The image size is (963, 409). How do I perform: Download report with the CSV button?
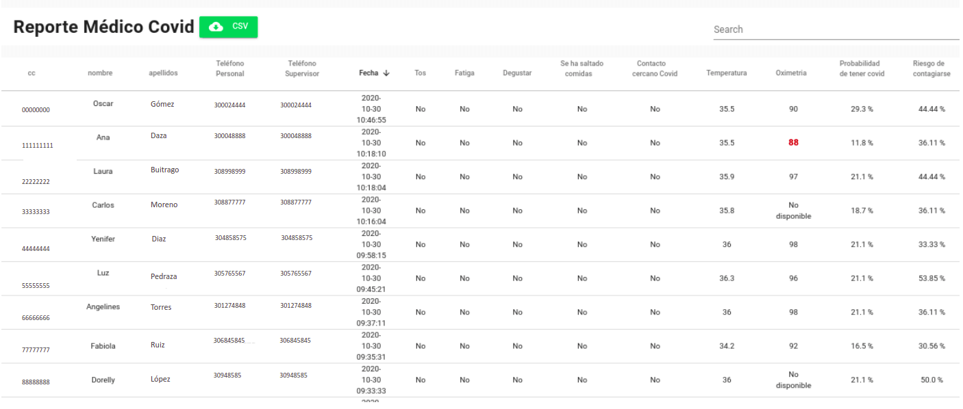(228, 27)
